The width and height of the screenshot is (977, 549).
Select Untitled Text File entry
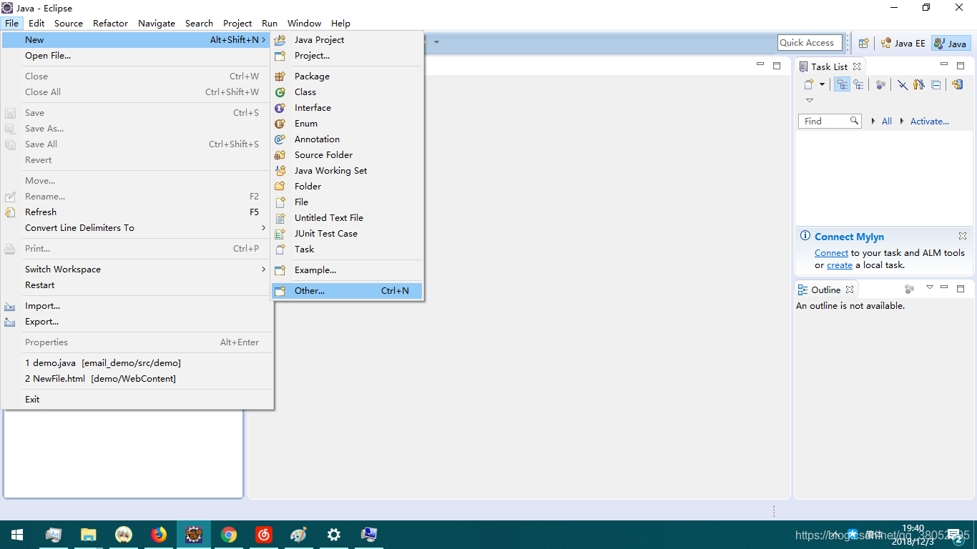coord(346,218)
